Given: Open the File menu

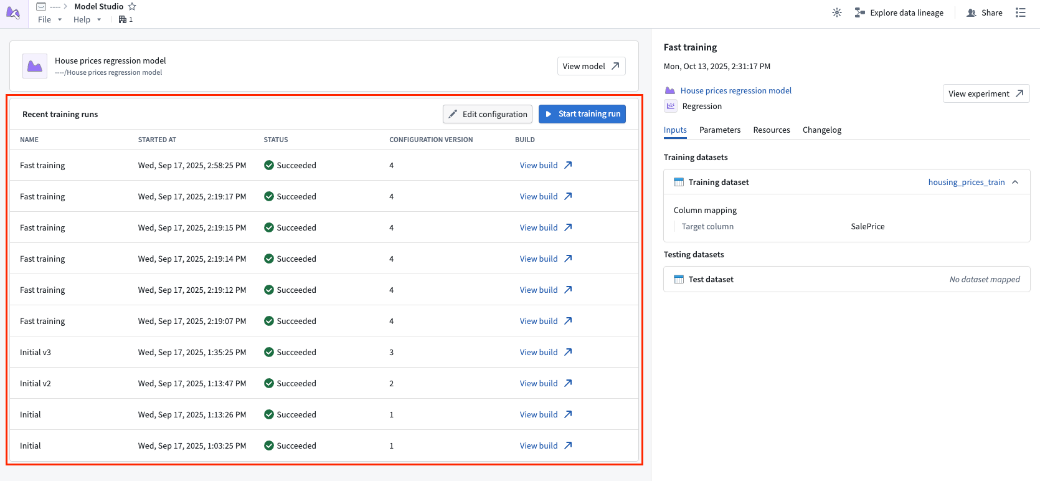Looking at the screenshot, I should (x=50, y=19).
